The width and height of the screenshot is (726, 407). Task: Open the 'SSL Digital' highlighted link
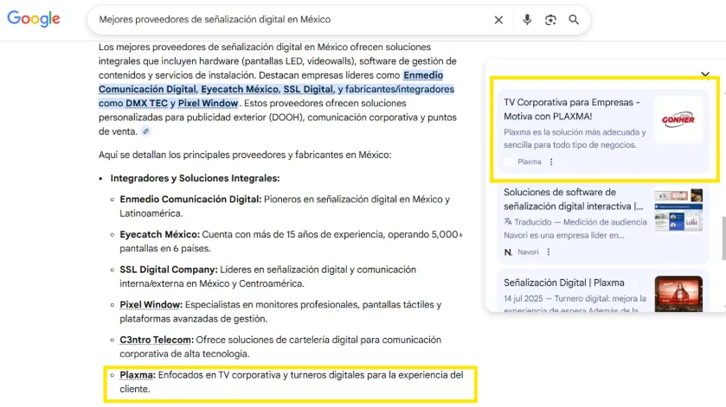308,89
